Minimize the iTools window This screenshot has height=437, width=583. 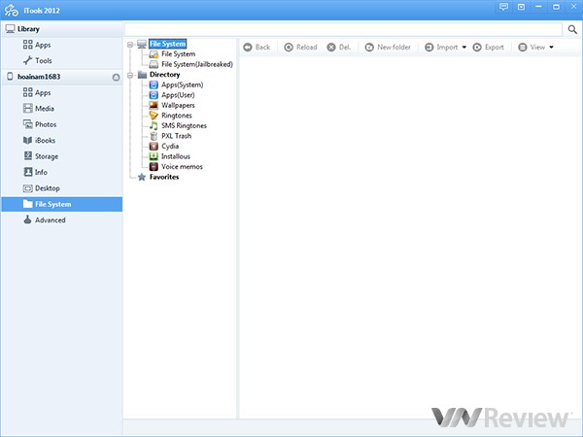pos(538,7)
